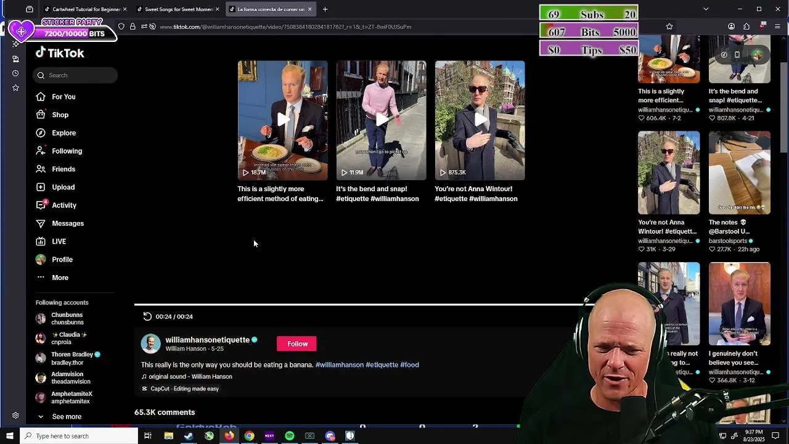The image size is (789, 444).
Task: Click the phone icon on floating pill
Action: point(737,55)
